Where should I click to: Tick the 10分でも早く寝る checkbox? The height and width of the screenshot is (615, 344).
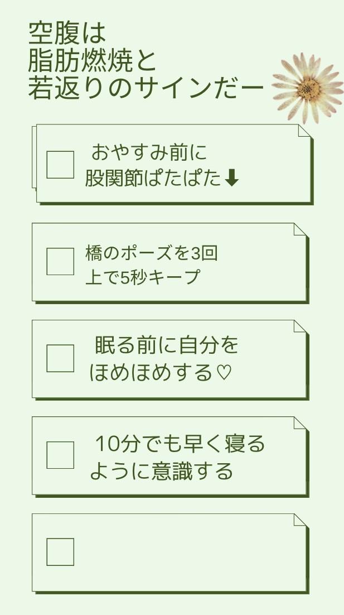click(x=60, y=455)
